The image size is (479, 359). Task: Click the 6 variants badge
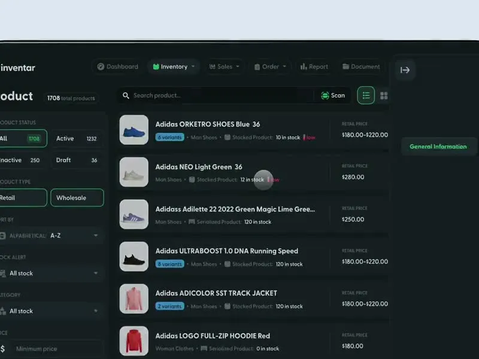pos(169,138)
